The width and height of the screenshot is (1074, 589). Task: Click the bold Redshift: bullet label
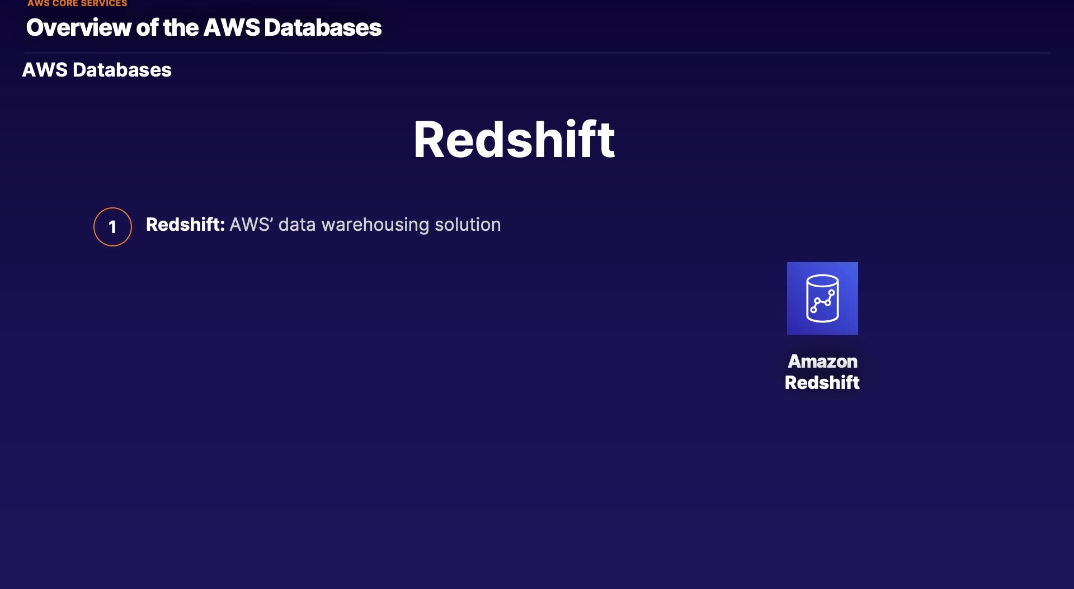pyautogui.click(x=185, y=225)
